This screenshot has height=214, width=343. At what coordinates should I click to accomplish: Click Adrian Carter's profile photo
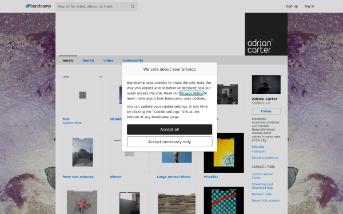click(x=266, y=84)
